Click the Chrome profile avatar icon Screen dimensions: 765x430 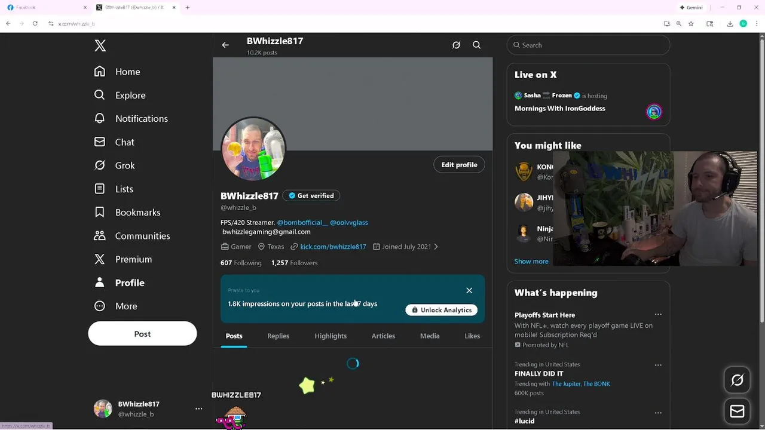(743, 23)
